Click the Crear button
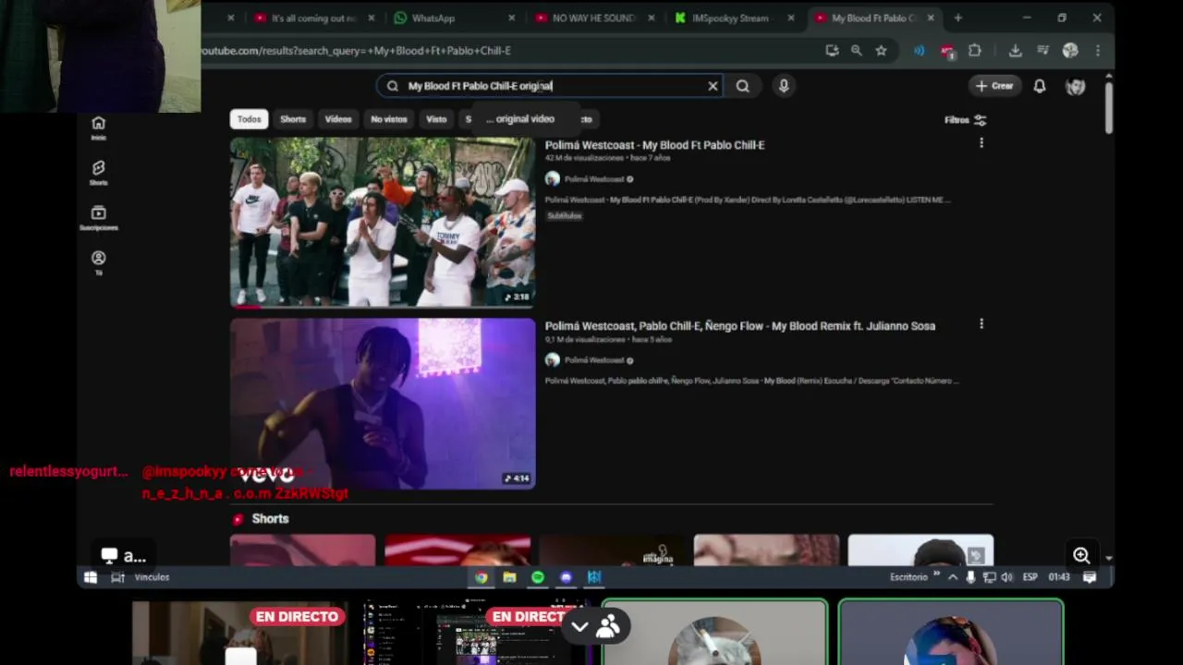This screenshot has width=1183, height=665. 994,86
